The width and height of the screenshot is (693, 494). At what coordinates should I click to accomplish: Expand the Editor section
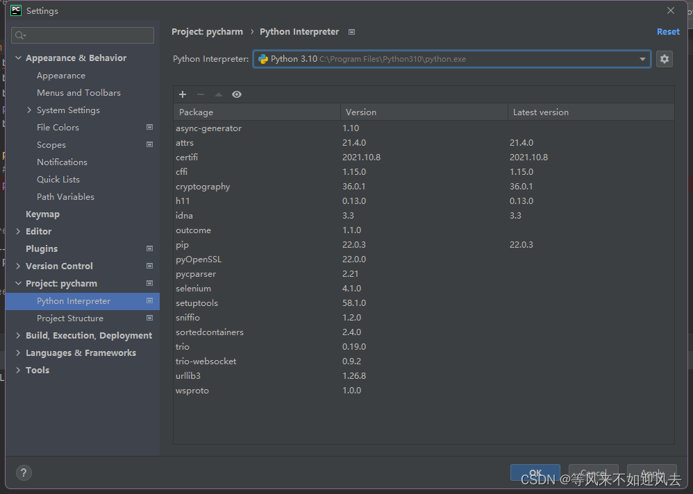18,231
